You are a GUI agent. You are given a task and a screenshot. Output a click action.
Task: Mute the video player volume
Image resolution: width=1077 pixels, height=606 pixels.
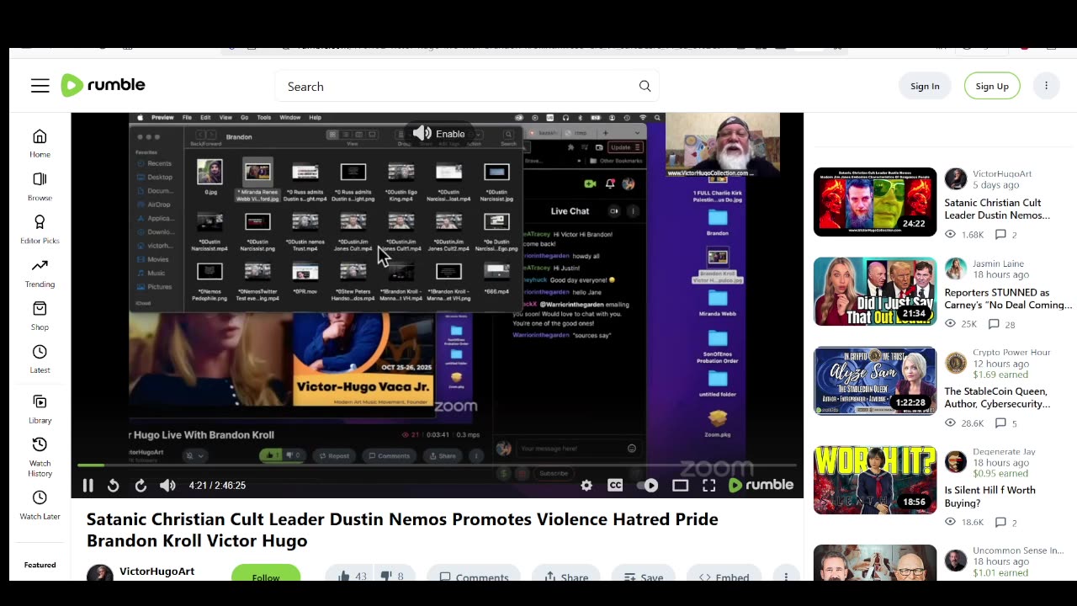(x=167, y=485)
